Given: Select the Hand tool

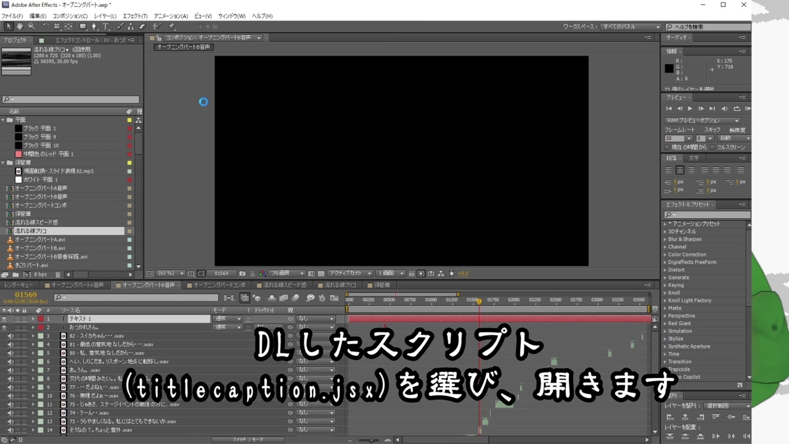Looking at the screenshot, I should click(x=20, y=27).
